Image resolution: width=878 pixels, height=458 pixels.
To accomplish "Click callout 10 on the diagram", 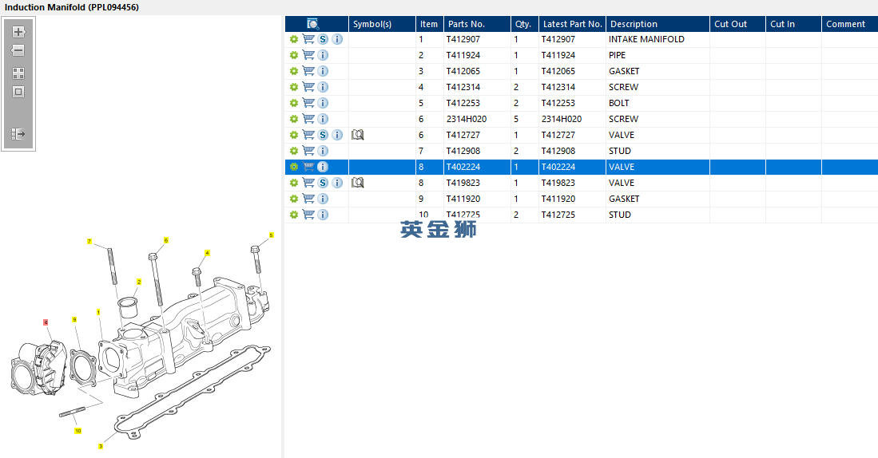I will pyautogui.click(x=77, y=431).
